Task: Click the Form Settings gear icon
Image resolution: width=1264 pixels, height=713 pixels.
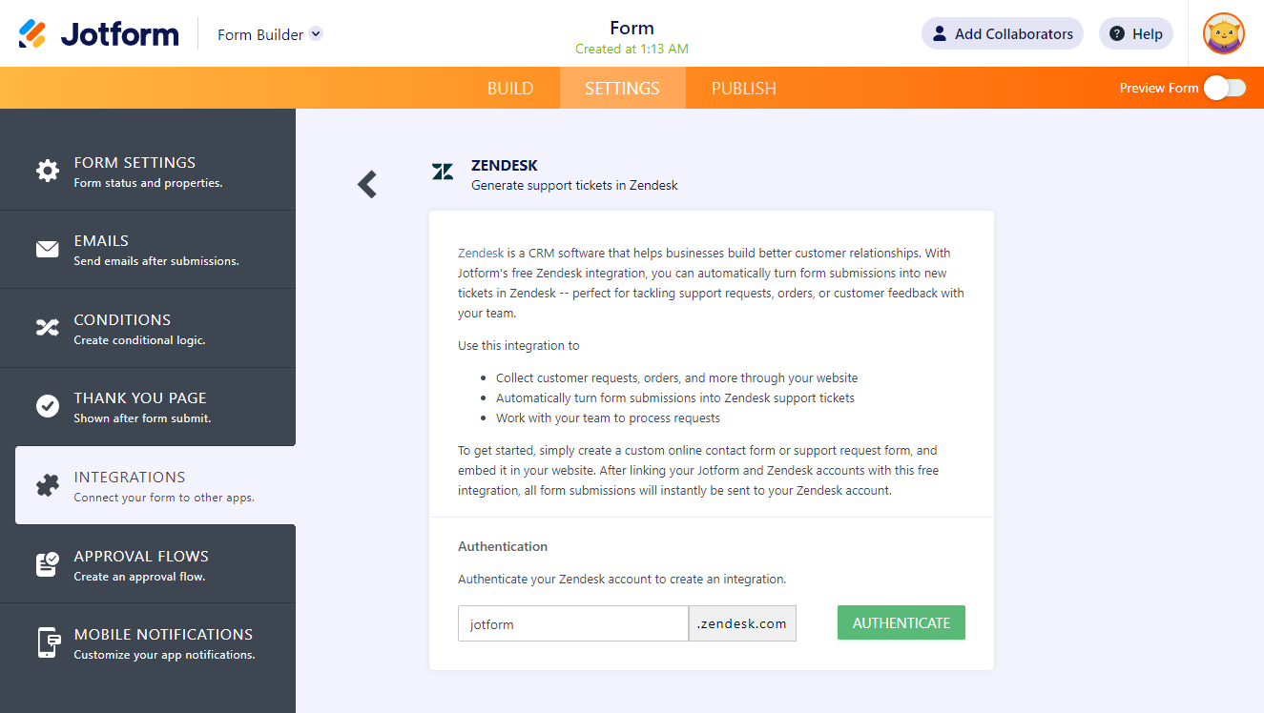Action: click(48, 172)
